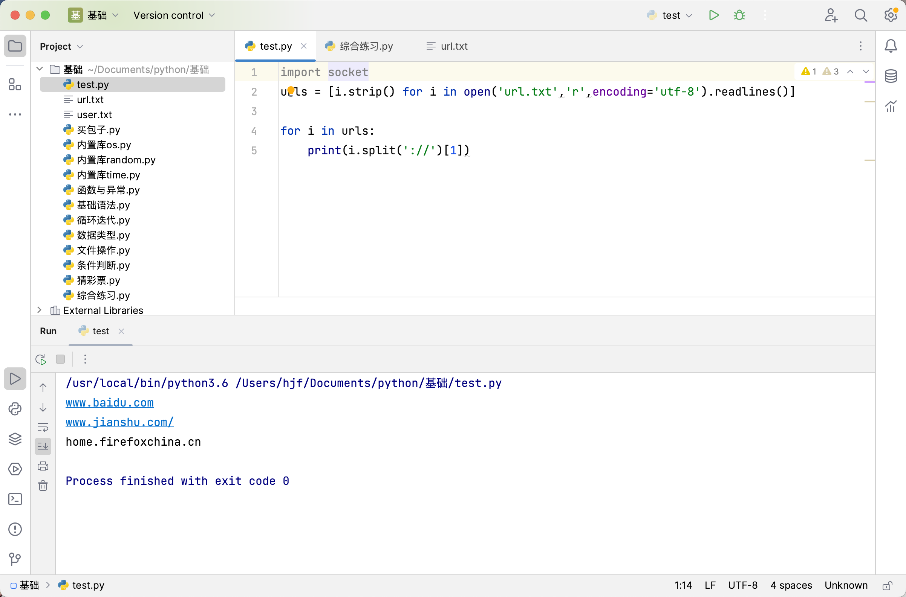The width and height of the screenshot is (906, 597).
Task: Open Notifications bell
Action: coord(891,46)
